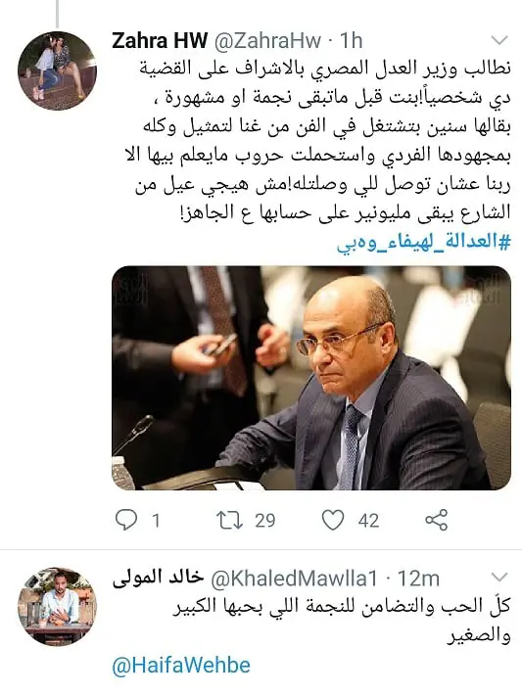Open the خالد المولى display name
Image resolution: width=522 pixels, height=695 pixels.
pyautogui.click(x=158, y=578)
